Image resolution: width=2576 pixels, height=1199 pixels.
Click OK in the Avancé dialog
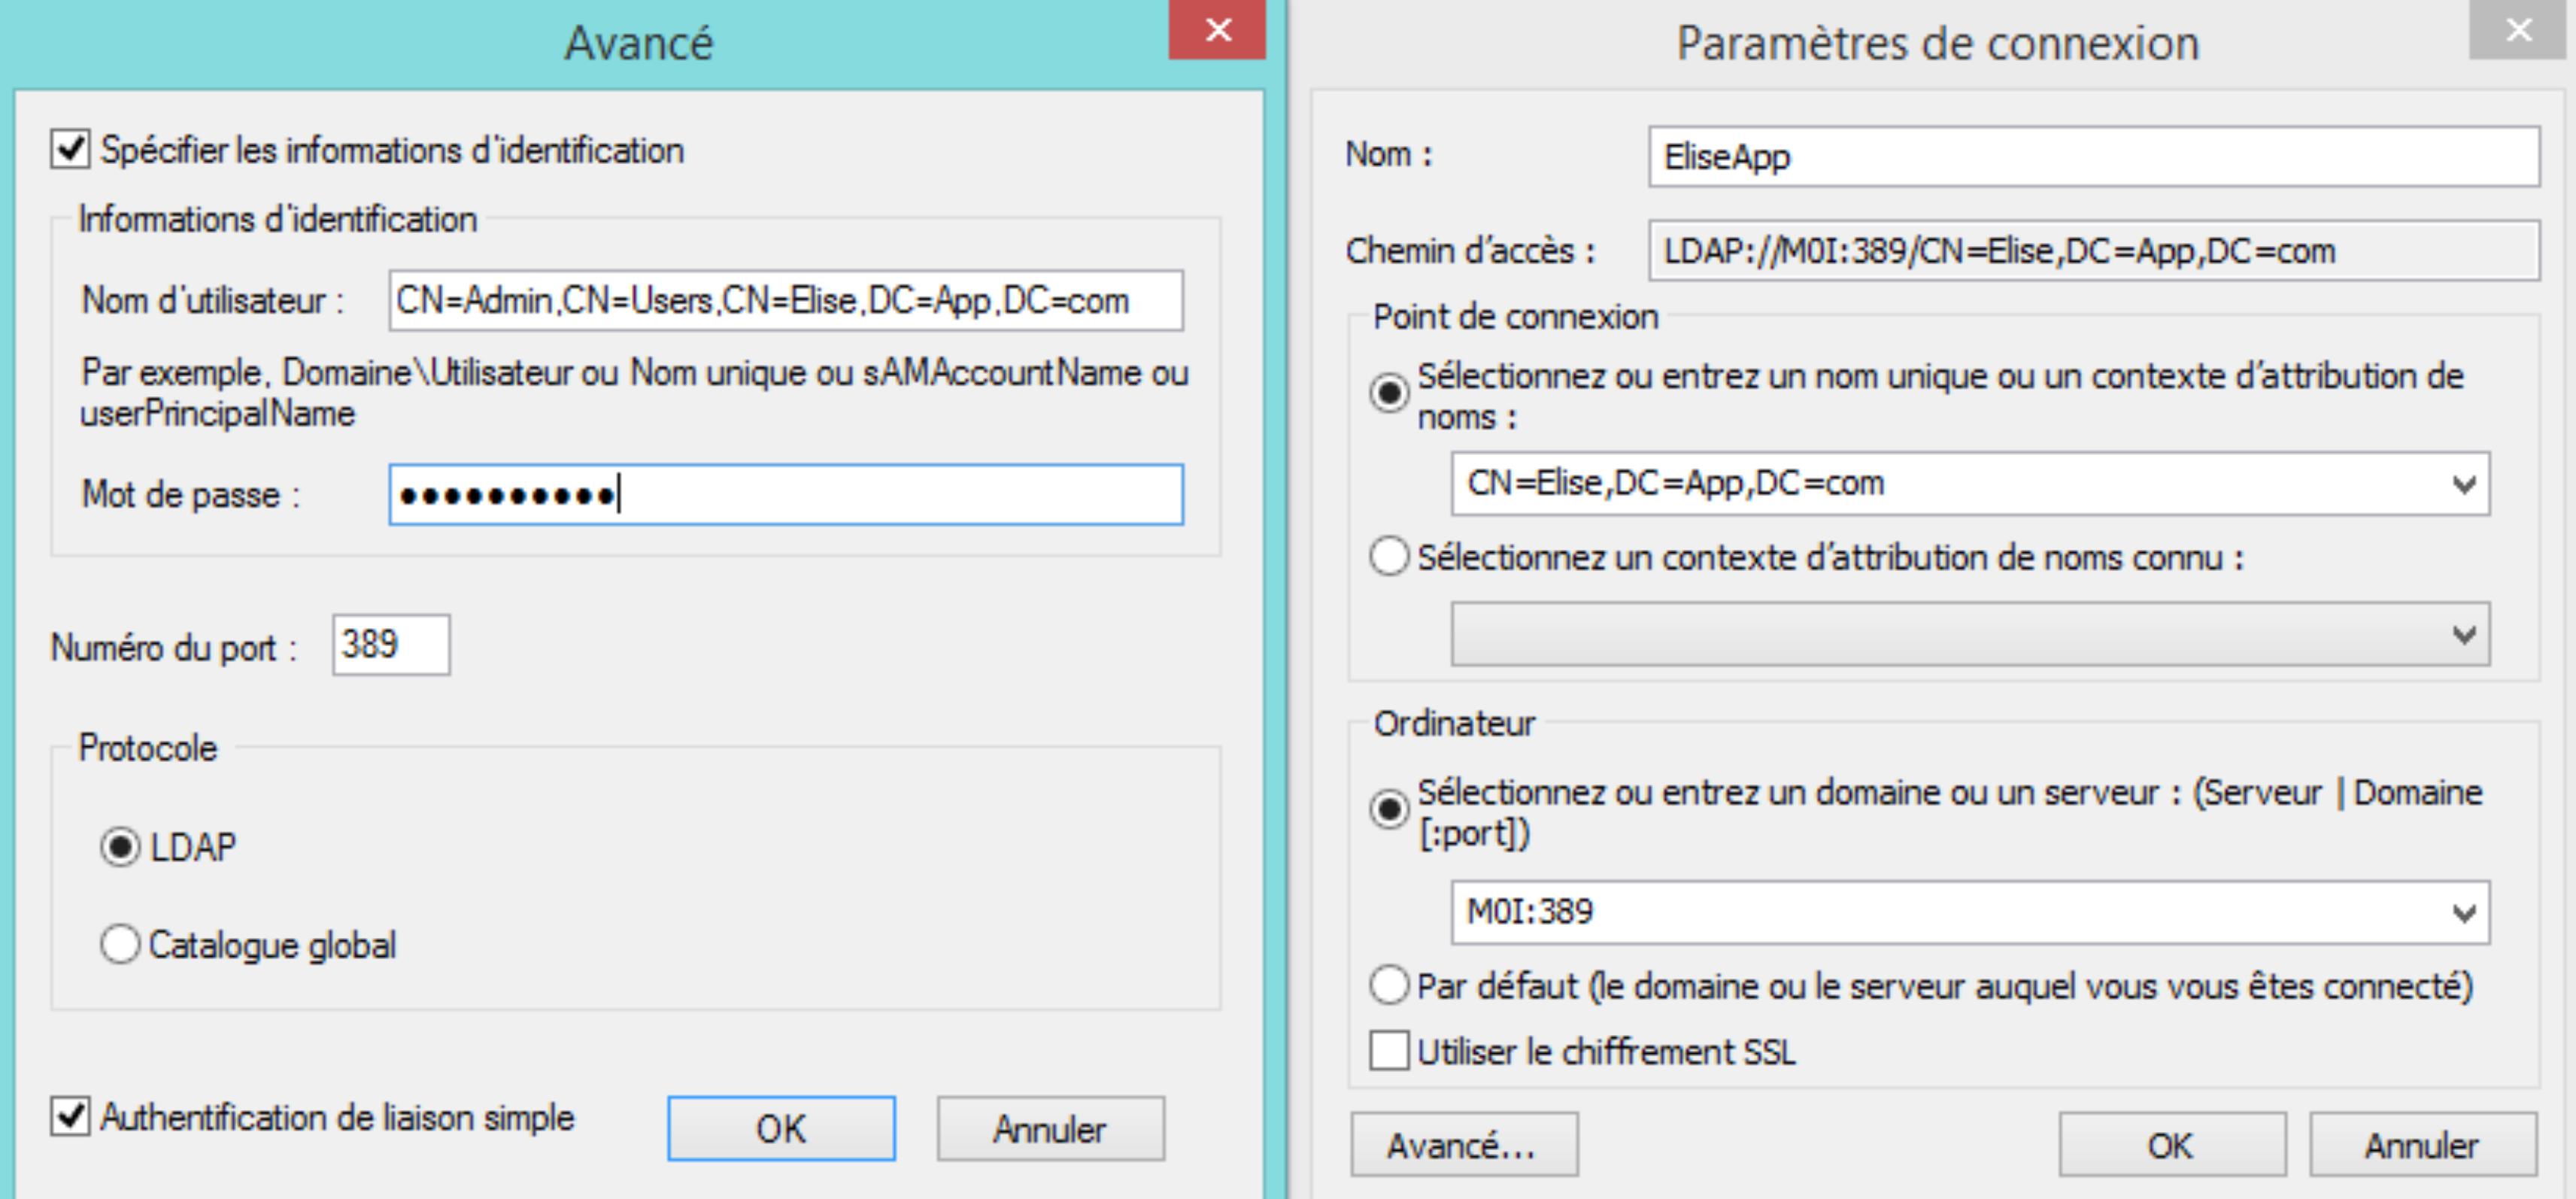pos(781,1129)
